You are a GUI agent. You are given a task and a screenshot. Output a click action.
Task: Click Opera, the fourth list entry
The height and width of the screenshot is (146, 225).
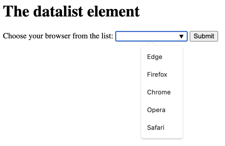click(156, 110)
